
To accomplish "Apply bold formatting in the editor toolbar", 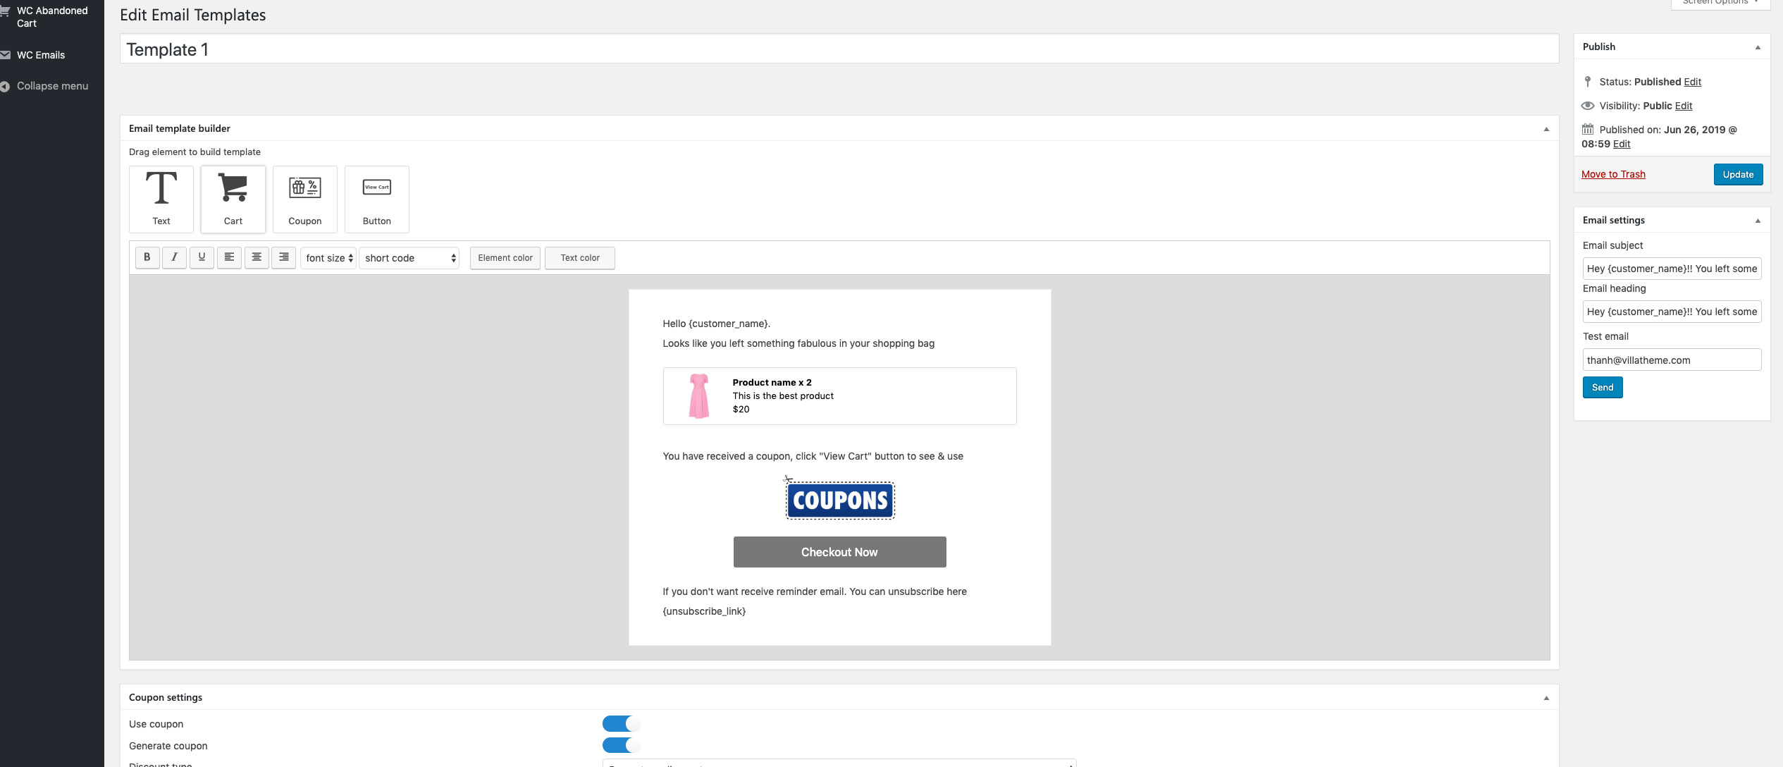I will point(147,257).
